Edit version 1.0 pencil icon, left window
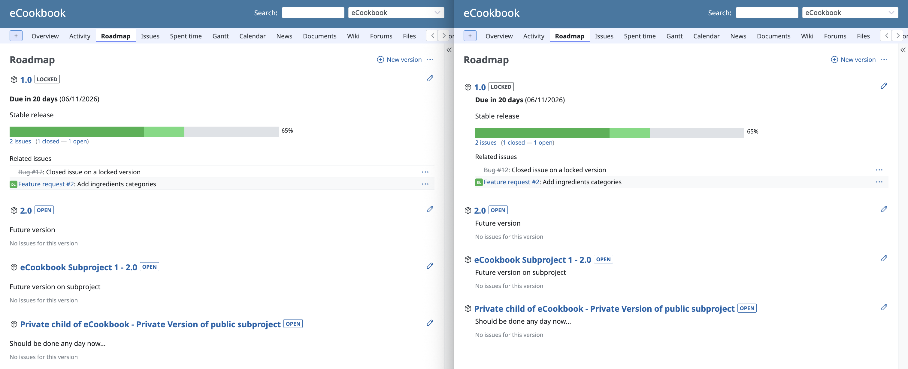The width and height of the screenshot is (908, 369). (430, 79)
